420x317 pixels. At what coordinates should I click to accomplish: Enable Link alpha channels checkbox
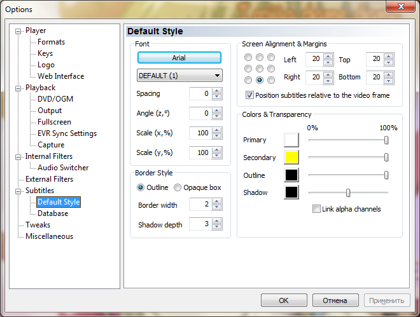pyautogui.click(x=317, y=209)
